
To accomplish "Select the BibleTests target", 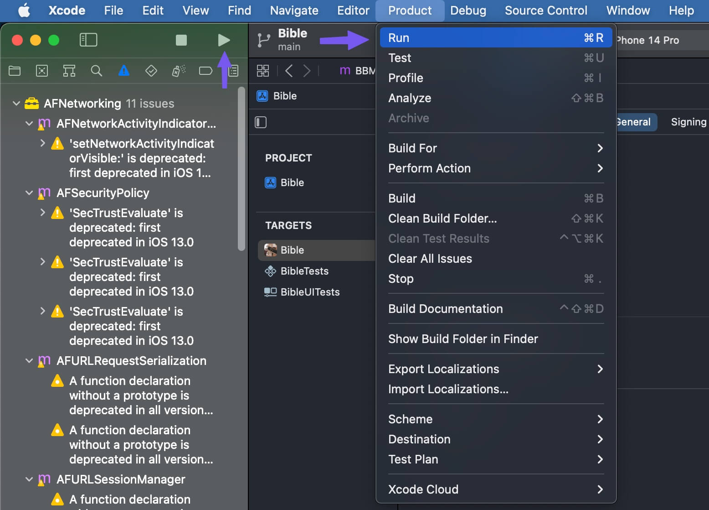I will pyautogui.click(x=296, y=271).
